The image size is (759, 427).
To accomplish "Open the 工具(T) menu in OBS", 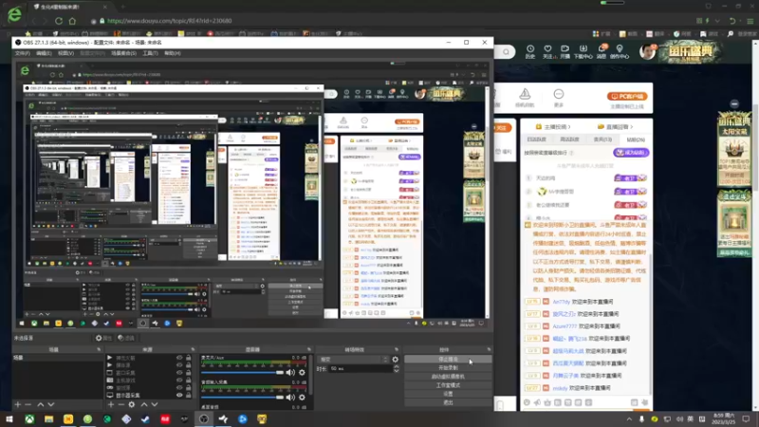I will pyautogui.click(x=150, y=53).
